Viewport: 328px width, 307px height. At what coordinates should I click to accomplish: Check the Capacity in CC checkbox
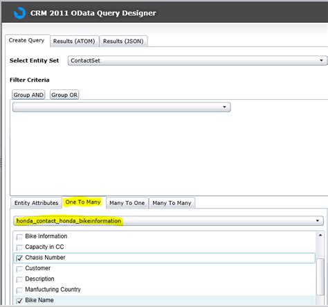(19, 247)
